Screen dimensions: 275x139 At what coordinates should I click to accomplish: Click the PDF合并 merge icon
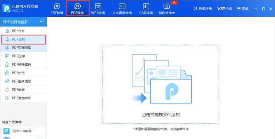click(7, 31)
